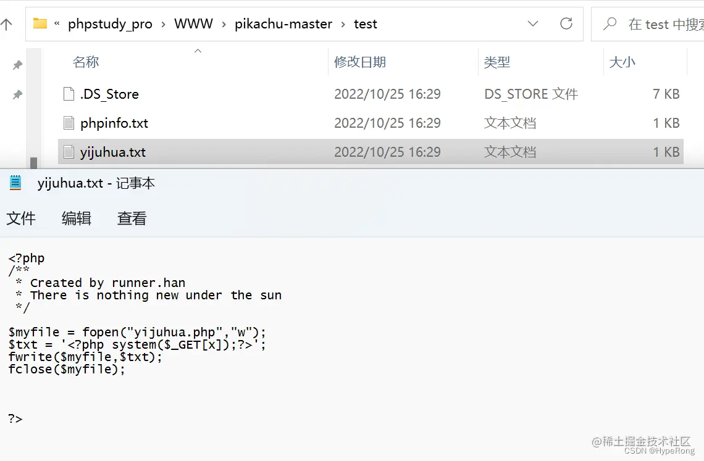This screenshot has width=704, height=461.
Task: Click the Notepad app icon in title bar
Action: (x=15, y=183)
